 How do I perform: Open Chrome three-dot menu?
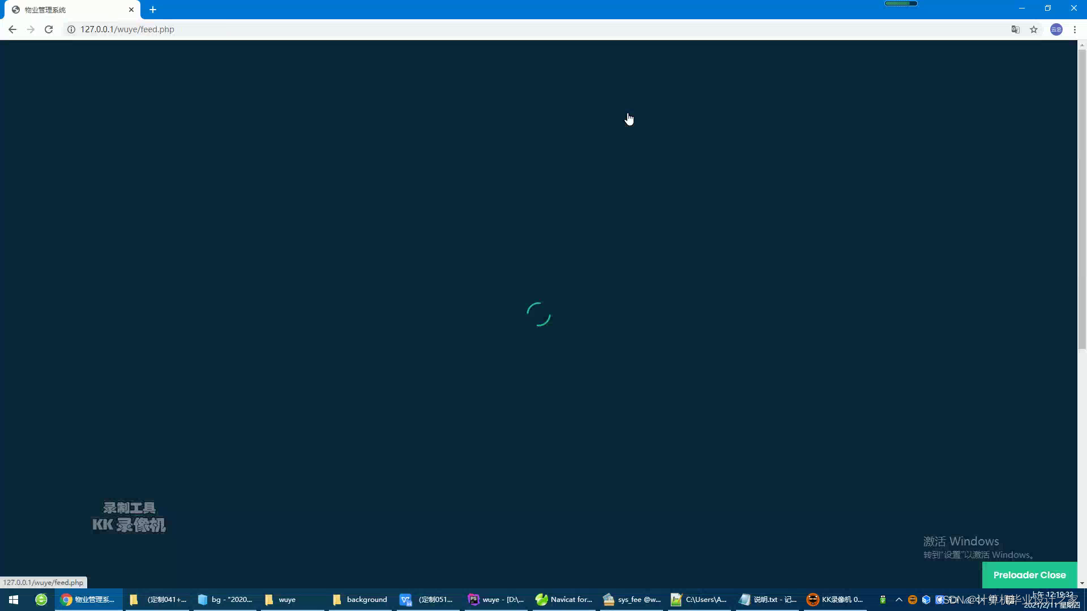pyautogui.click(x=1075, y=29)
